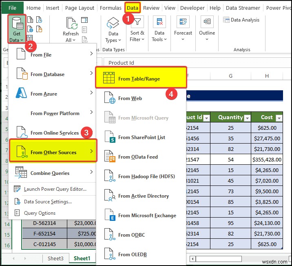Launch the Data Analysis add-in

pos(241,20)
